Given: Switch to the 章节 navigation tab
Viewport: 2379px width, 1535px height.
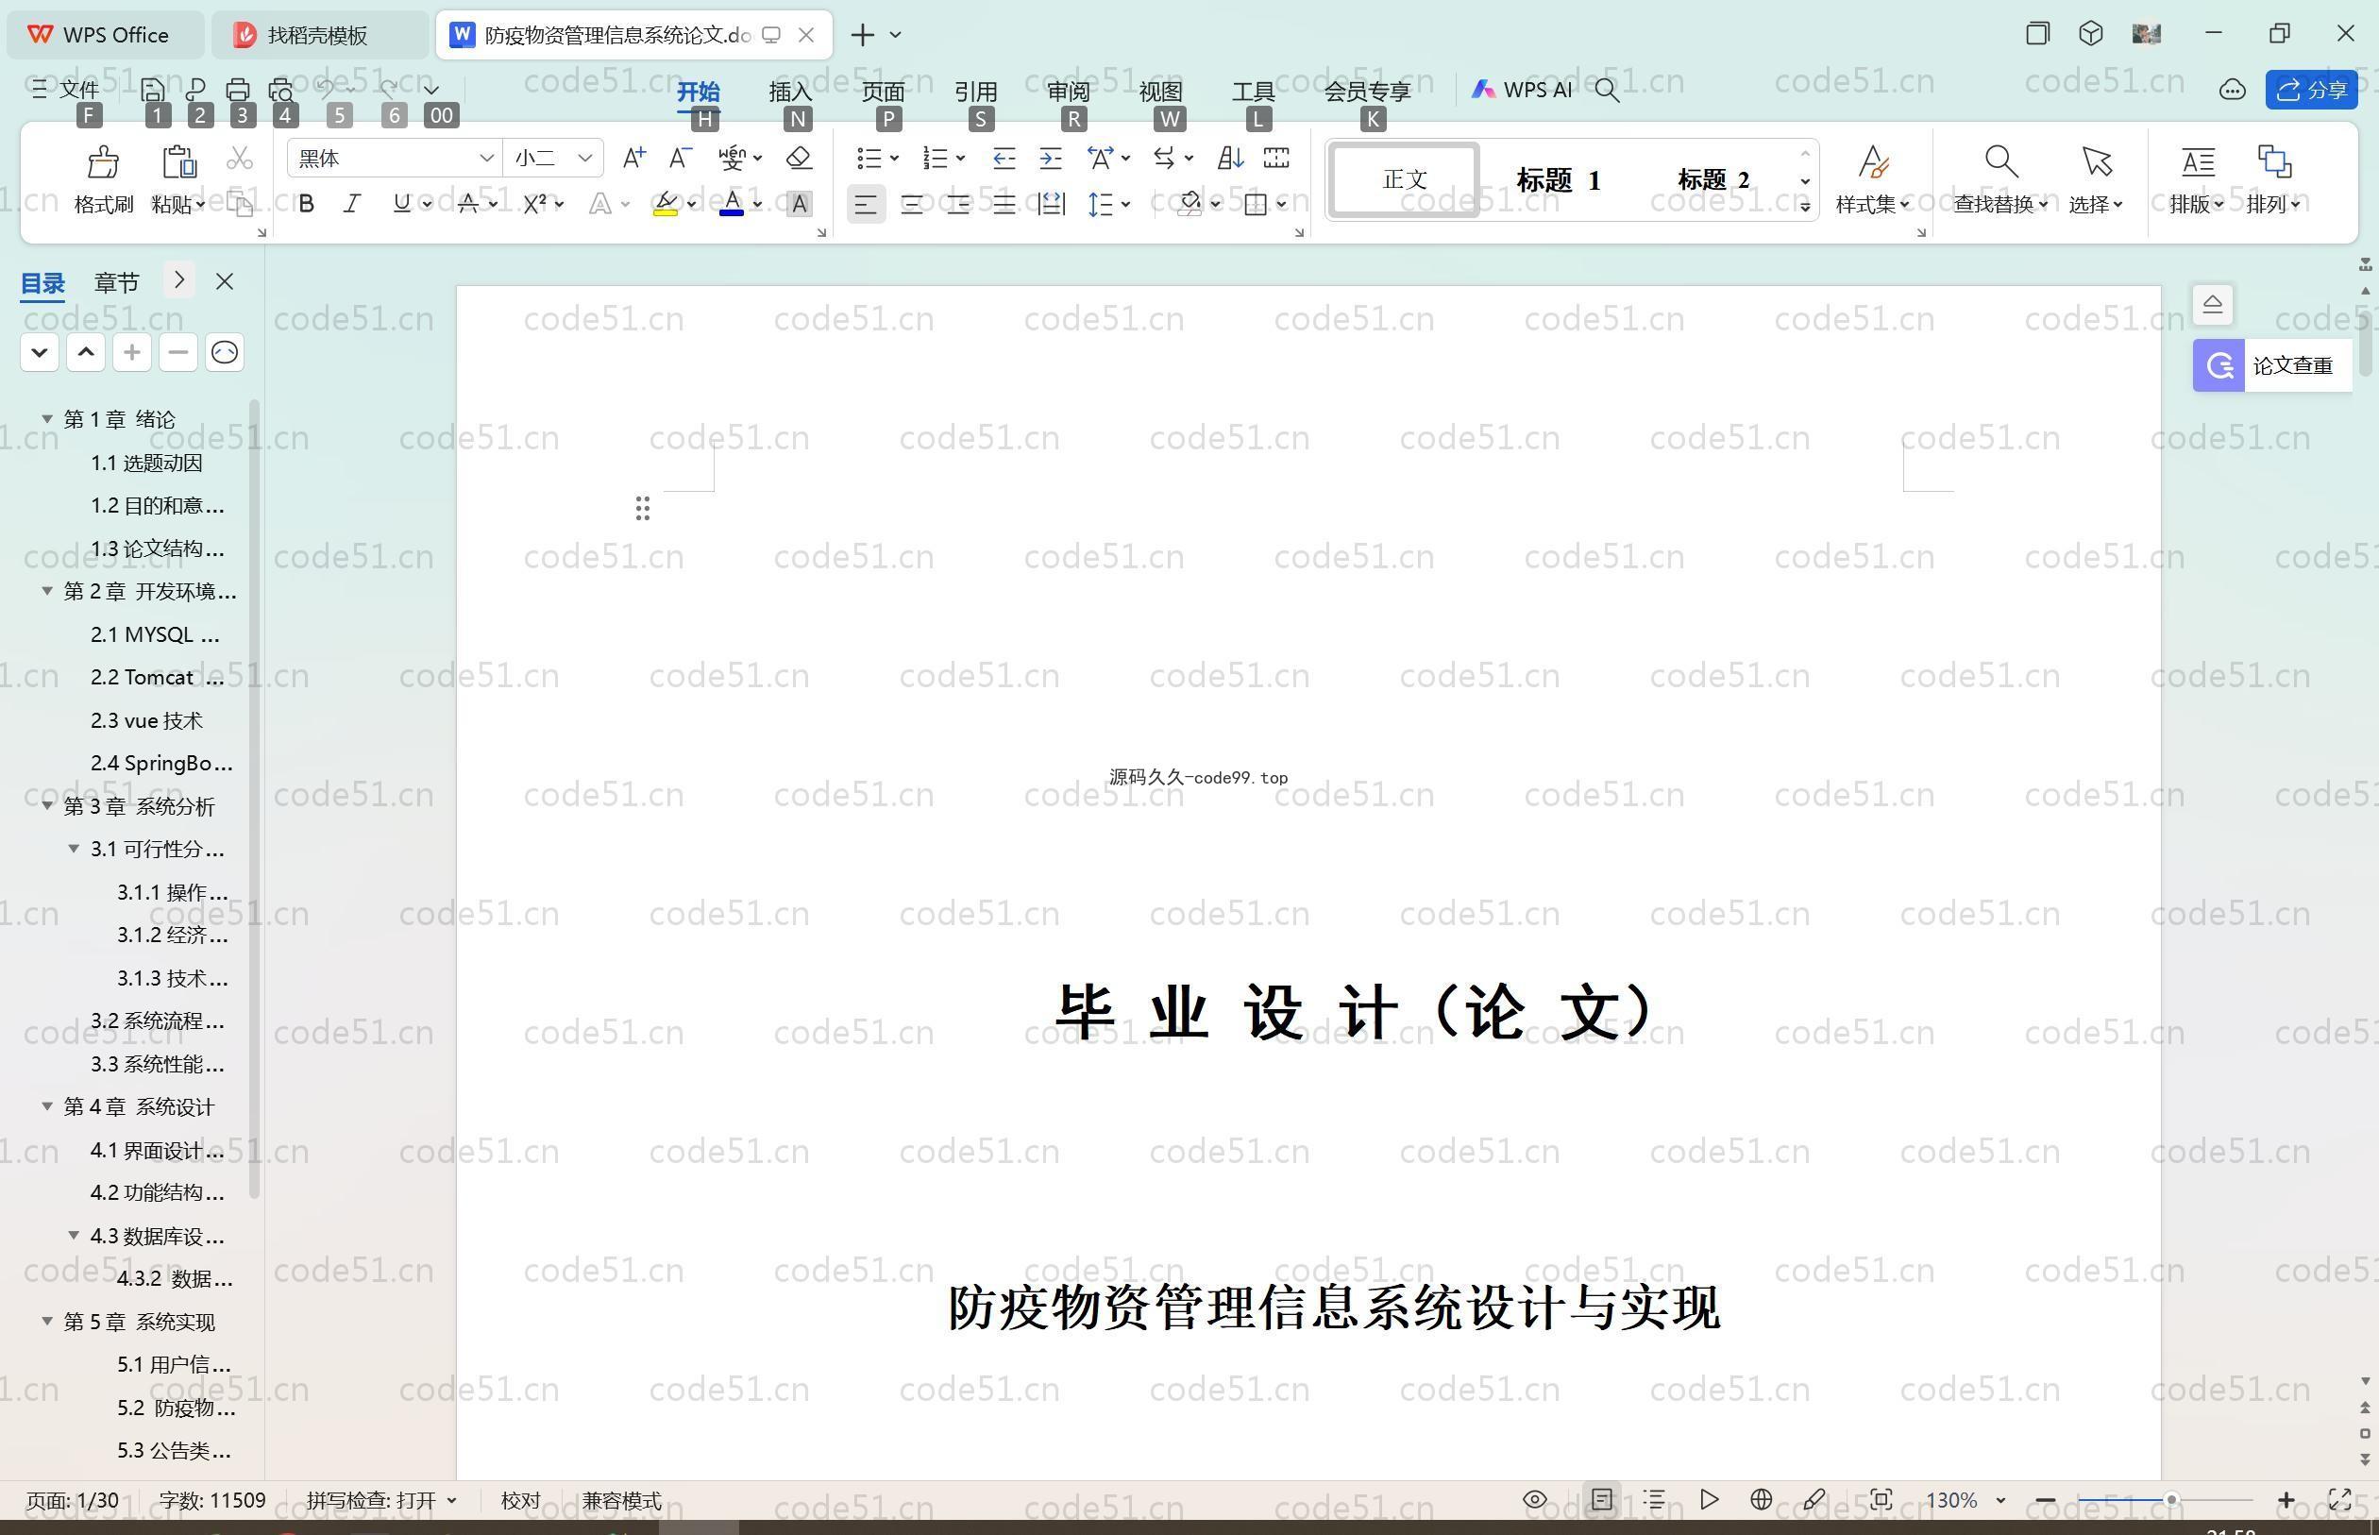Looking at the screenshot, I should click(x=117, y=283).
